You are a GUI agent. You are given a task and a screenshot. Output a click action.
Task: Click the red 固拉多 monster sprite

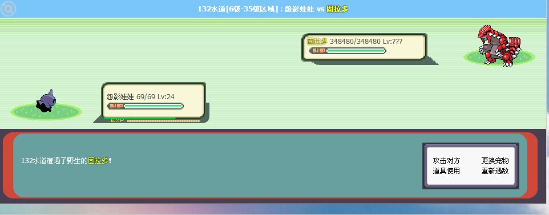tap(499, 46)
